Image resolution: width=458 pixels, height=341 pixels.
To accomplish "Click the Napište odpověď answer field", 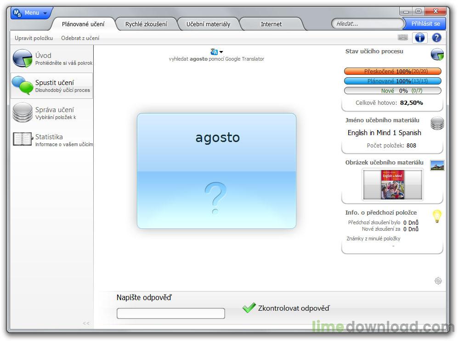I will (x=170, y=313).
